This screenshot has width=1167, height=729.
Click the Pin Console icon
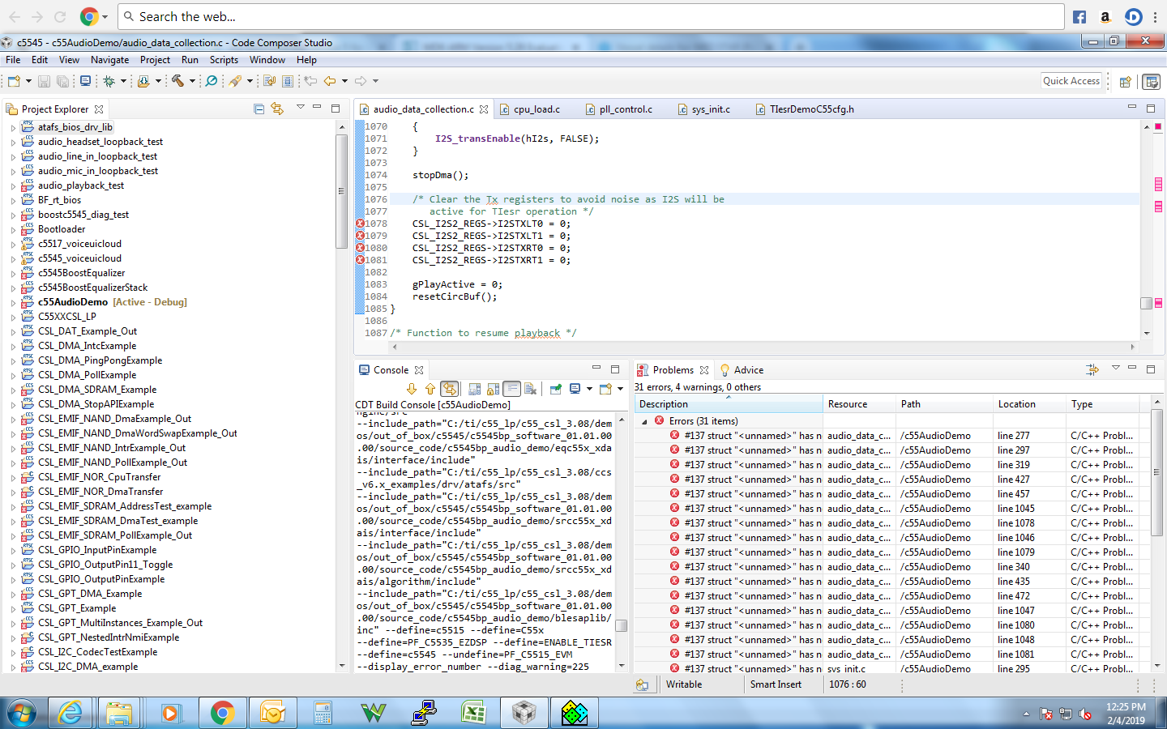click(x=556, y=389)
